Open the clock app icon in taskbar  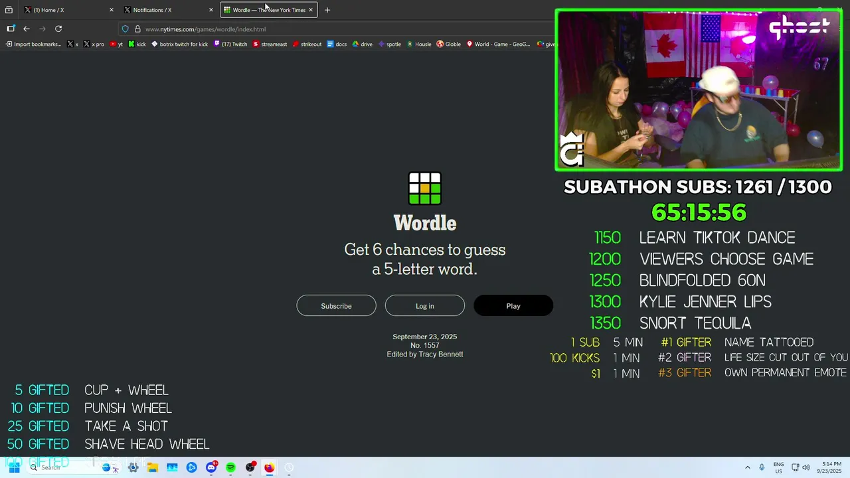(x=289, y=467)
